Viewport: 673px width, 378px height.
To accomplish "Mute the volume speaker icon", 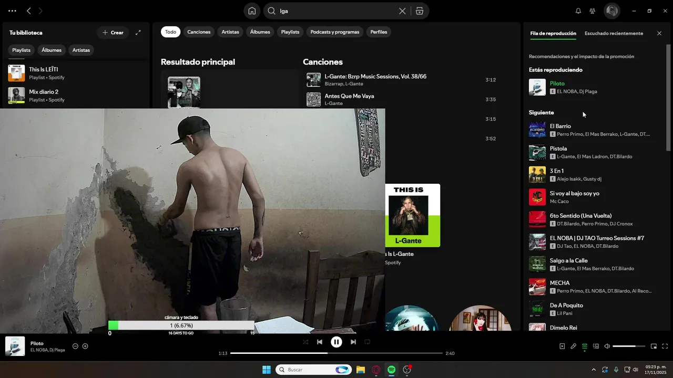I will (x=607, y=346).
